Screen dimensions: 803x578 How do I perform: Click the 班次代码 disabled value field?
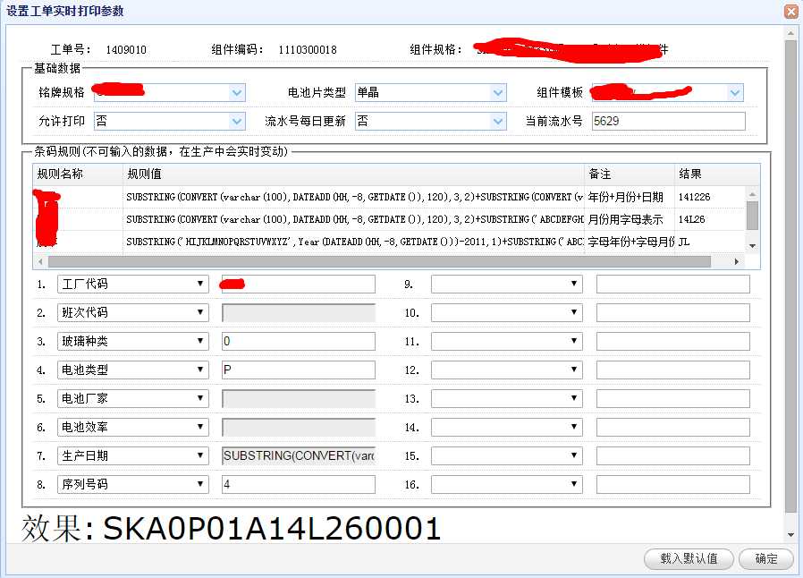298,312
